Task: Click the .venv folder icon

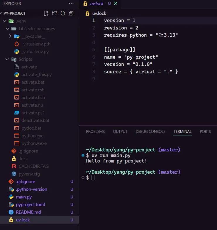Action: [x=11, y=21]
